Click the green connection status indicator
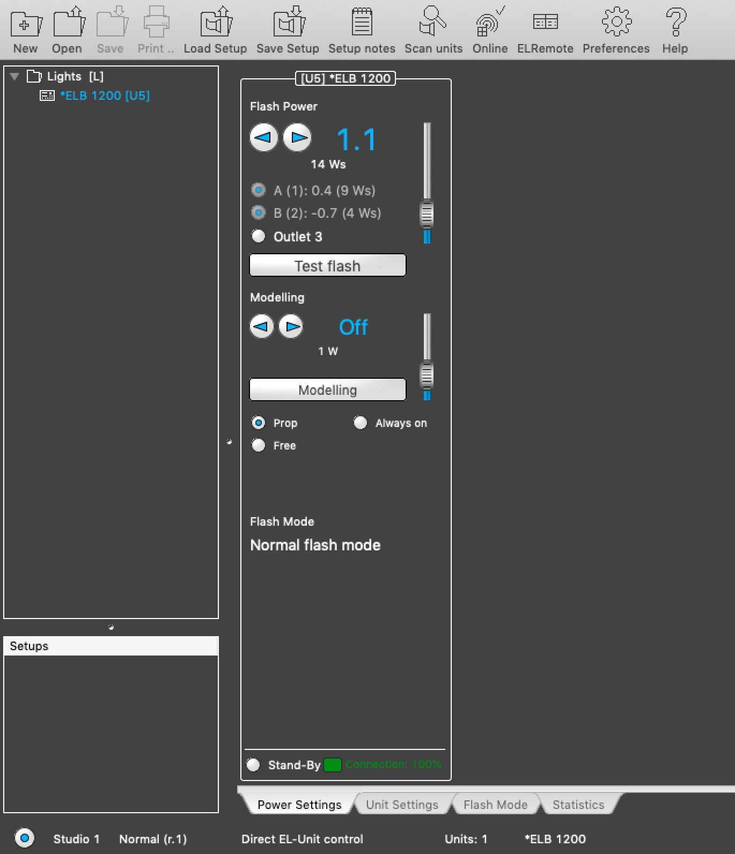Image resolution: width=735 pixels, height=854 pixels. pyautogui.click(x=333, y=764)
